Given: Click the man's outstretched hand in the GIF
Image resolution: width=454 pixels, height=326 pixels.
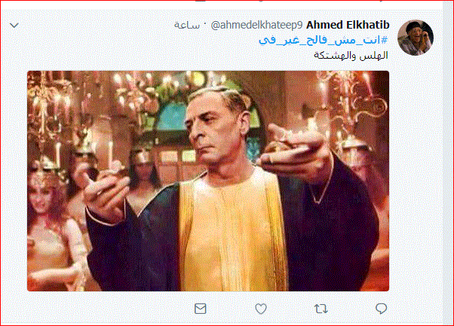Looking at the screenshot, I should (296, 152).
